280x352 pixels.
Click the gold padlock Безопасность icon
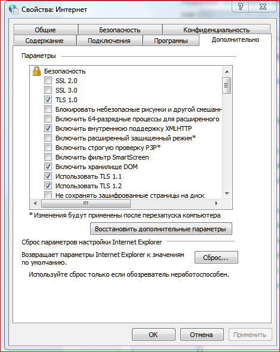[37, 71]
